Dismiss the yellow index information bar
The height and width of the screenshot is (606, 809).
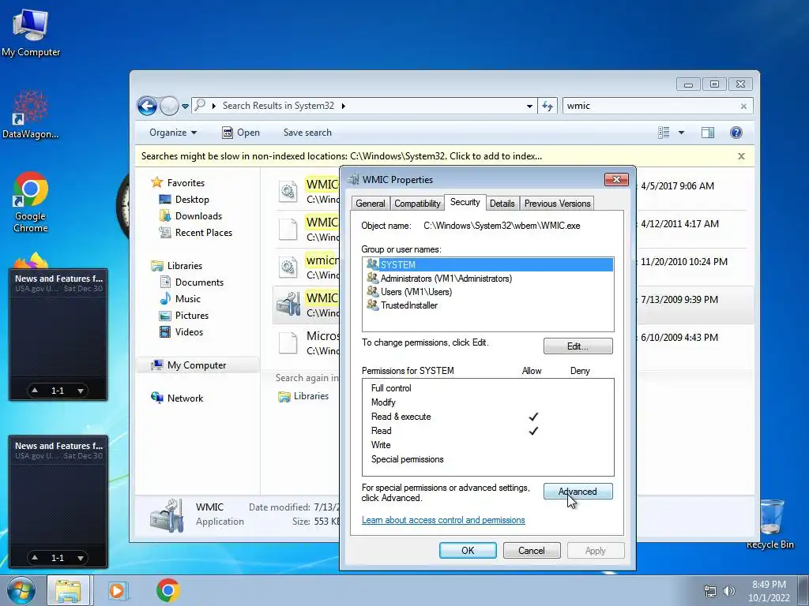pyautogui.click(x=741, y=156)
